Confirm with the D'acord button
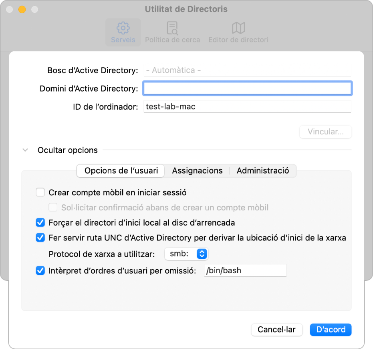Screen dimensions: 373x350 point(331,330)
